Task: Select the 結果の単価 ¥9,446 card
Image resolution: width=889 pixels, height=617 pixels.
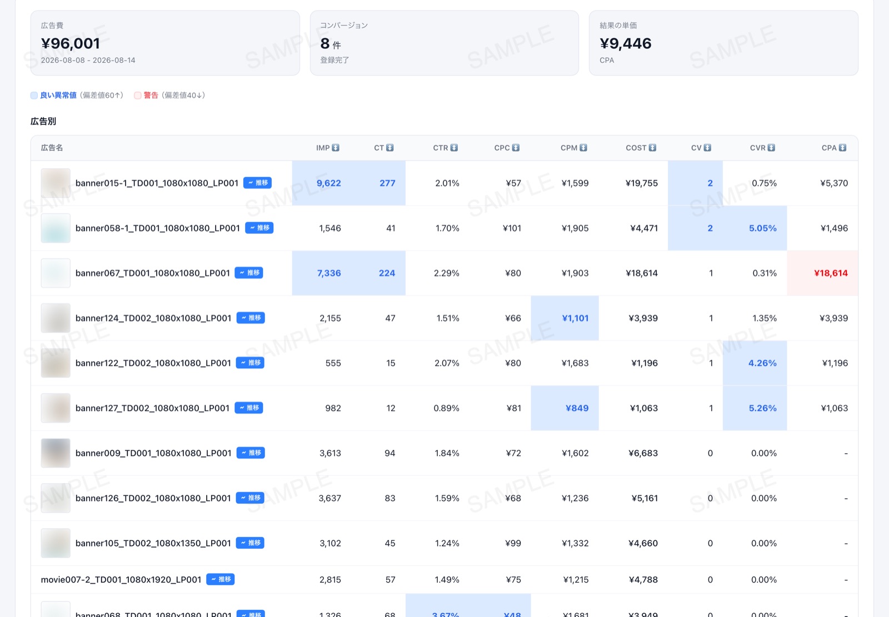Action: [x=723, y=43]
